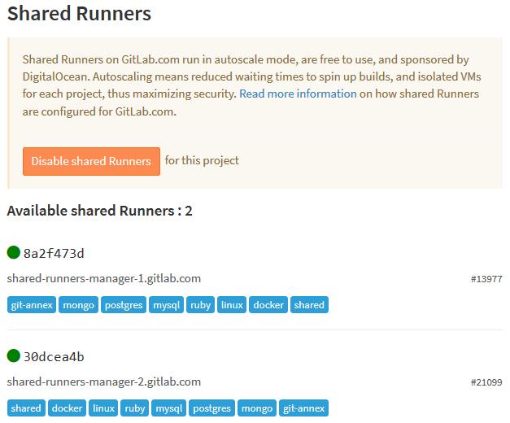Click mysql tag on runner 8a2f473d
The image size is (510, 423).
click(166, 305)
